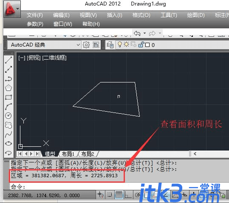Open the layer 0 name dropdown
The height and width of the screenshot is (203, 229).
tap(153, 45)
